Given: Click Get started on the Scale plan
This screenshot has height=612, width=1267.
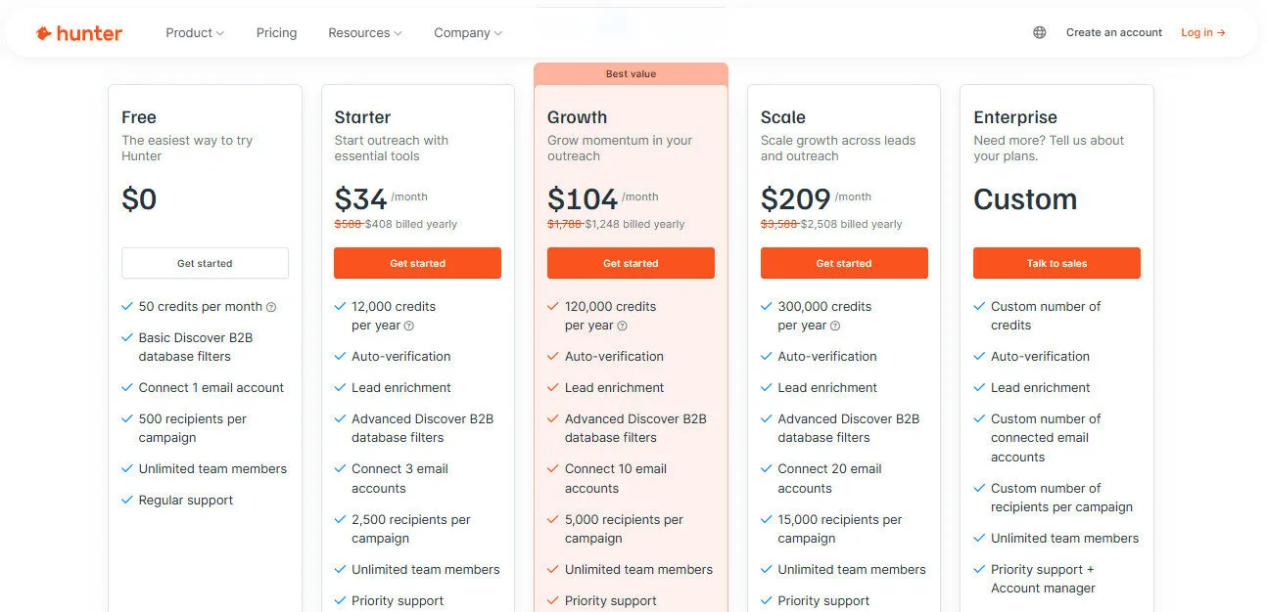Looking at the screenshot, I should (x=844, y=263).
